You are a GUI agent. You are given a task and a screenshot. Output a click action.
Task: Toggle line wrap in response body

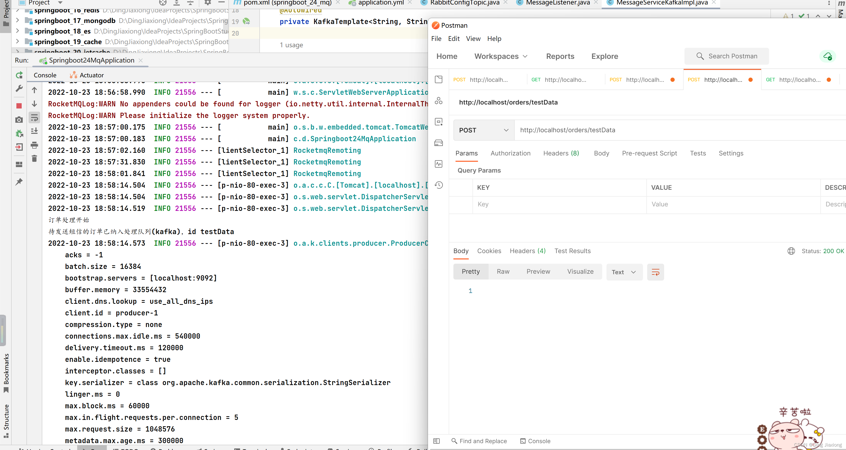coord(655,272)
